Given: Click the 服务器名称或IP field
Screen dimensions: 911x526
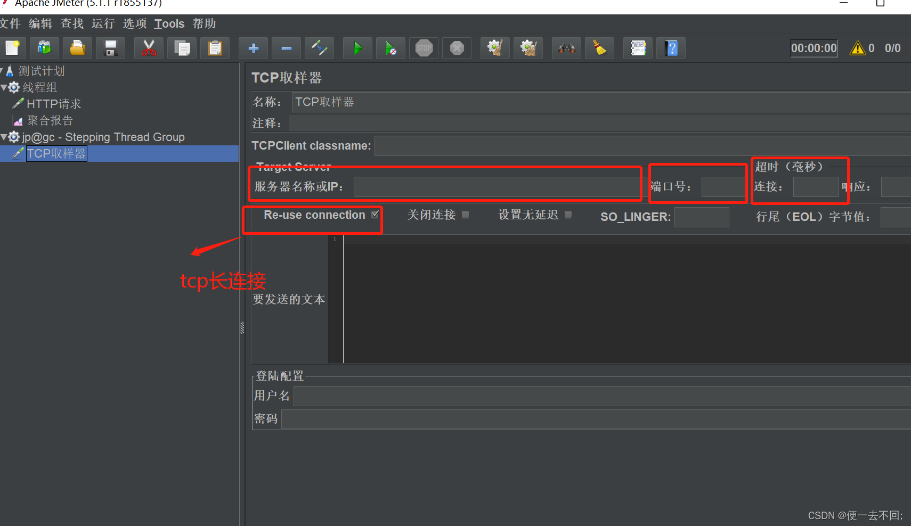Looking at the screenshot, I should (497, 187).
